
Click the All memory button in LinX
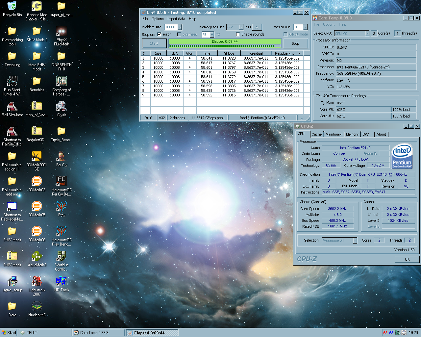click(x=257, y=27)
